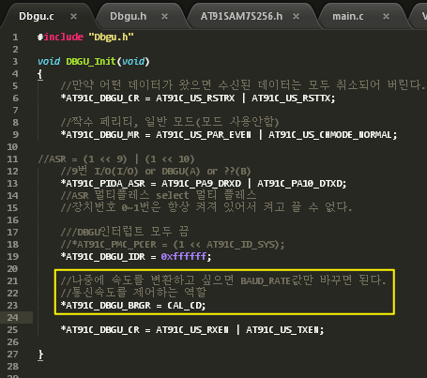Click line number 24 in gutter
The image size is (427, 378).
[12, 317]
